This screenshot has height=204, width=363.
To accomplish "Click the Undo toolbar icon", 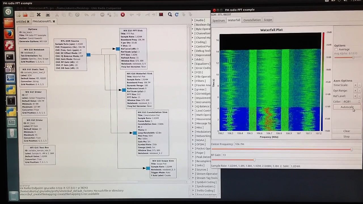I will point(86,14).
